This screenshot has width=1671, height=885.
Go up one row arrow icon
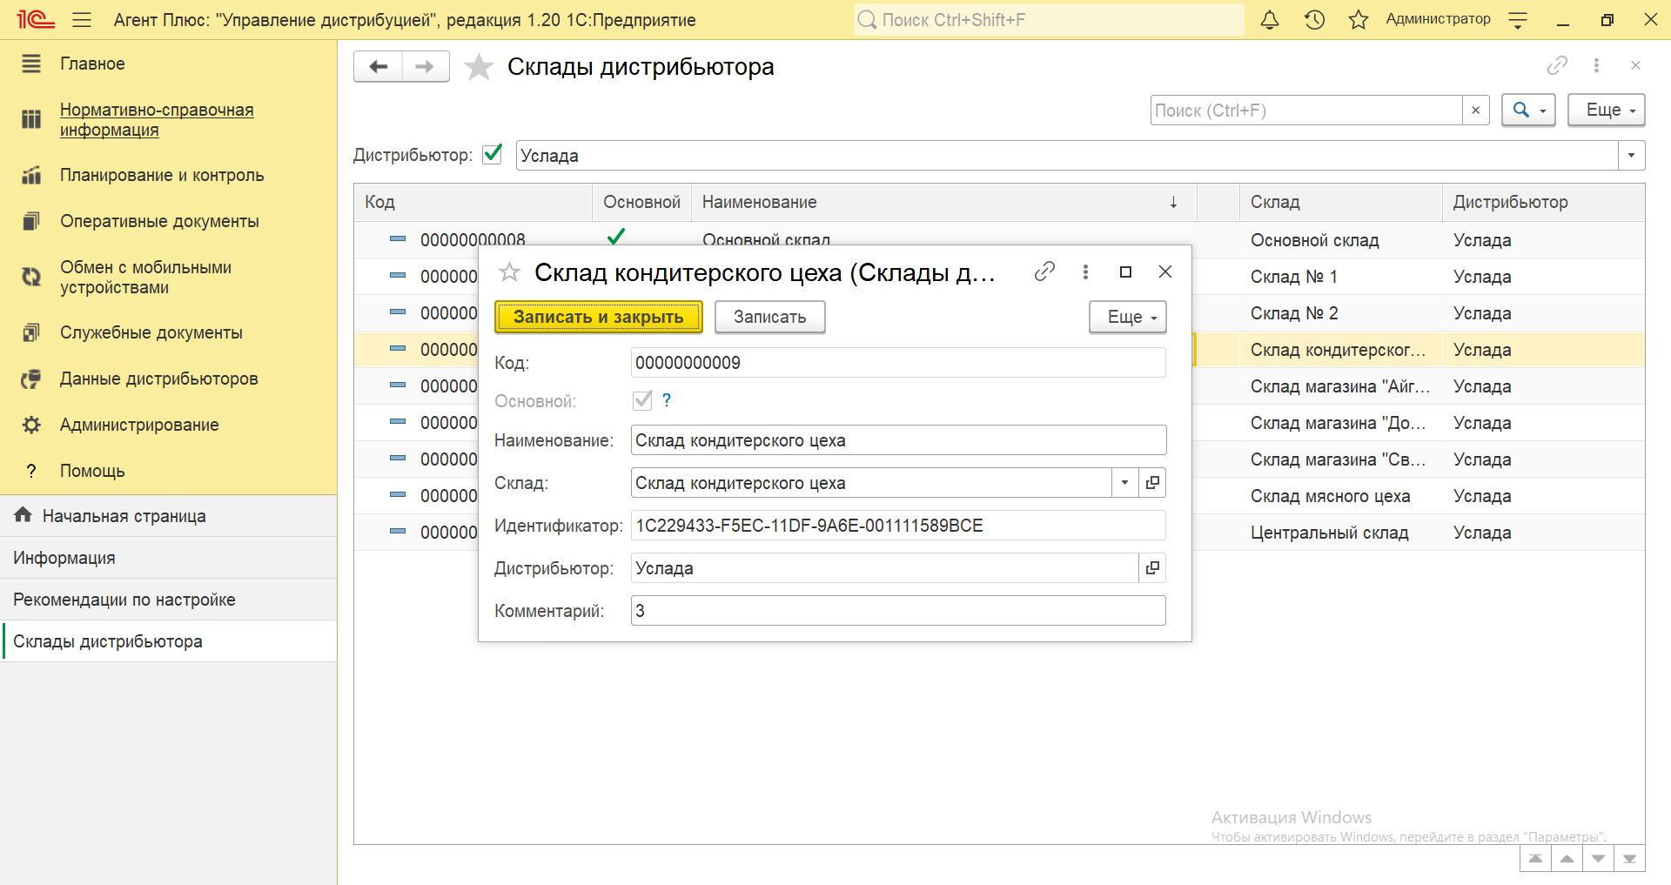click(x=1567, y=858)
